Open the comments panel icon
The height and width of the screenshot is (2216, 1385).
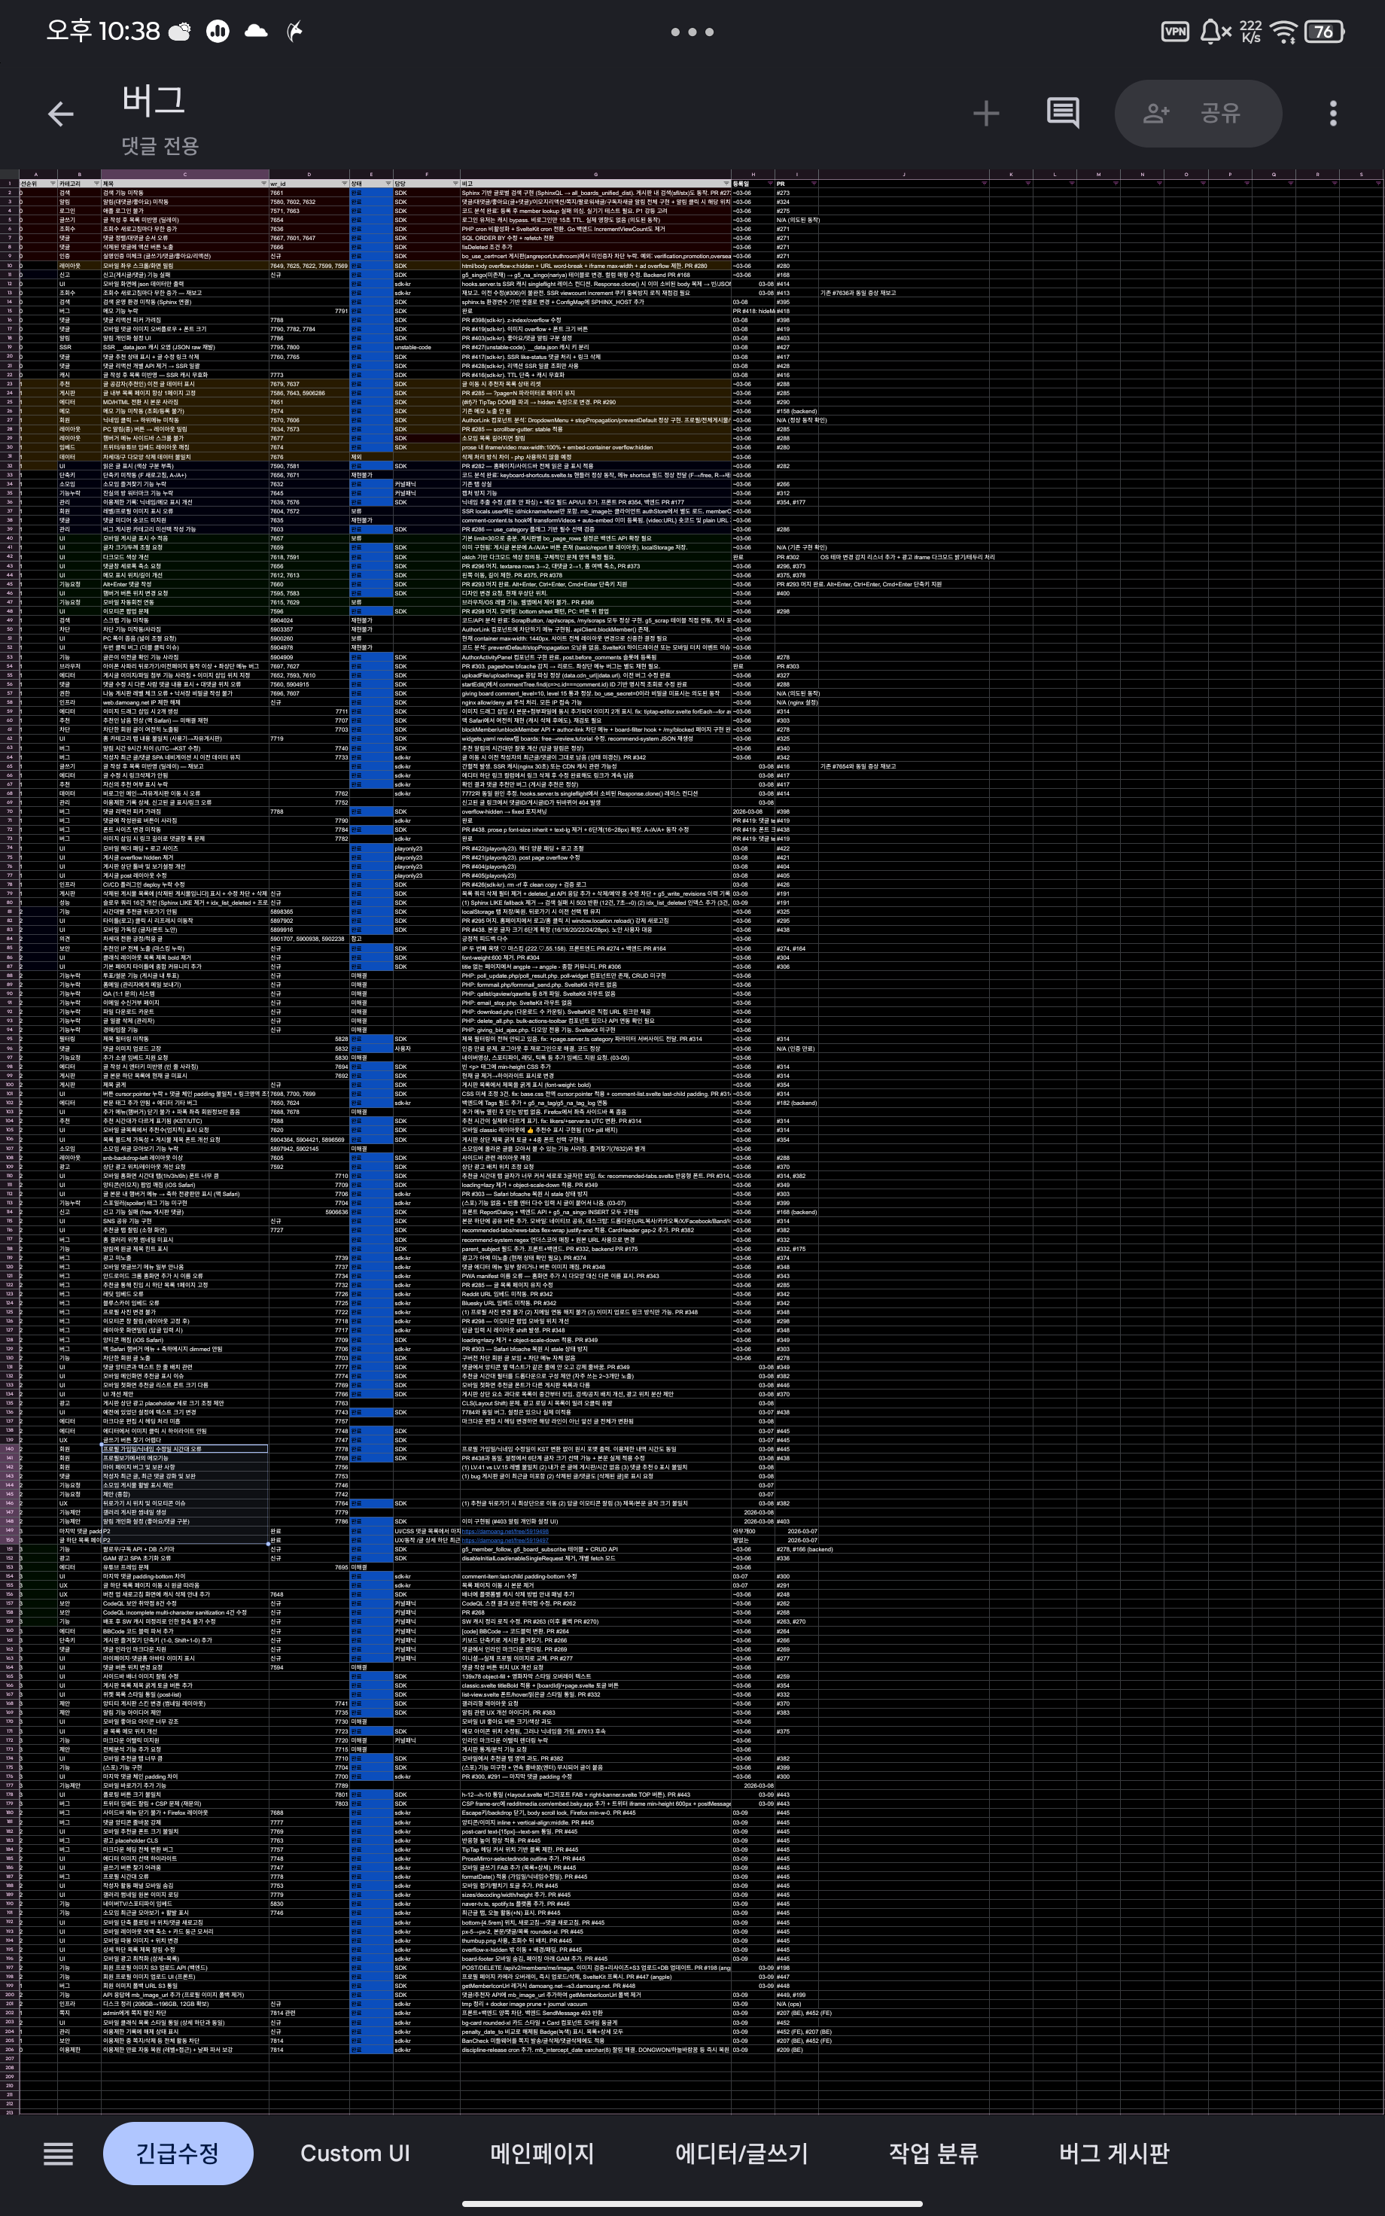point(1063,114)
